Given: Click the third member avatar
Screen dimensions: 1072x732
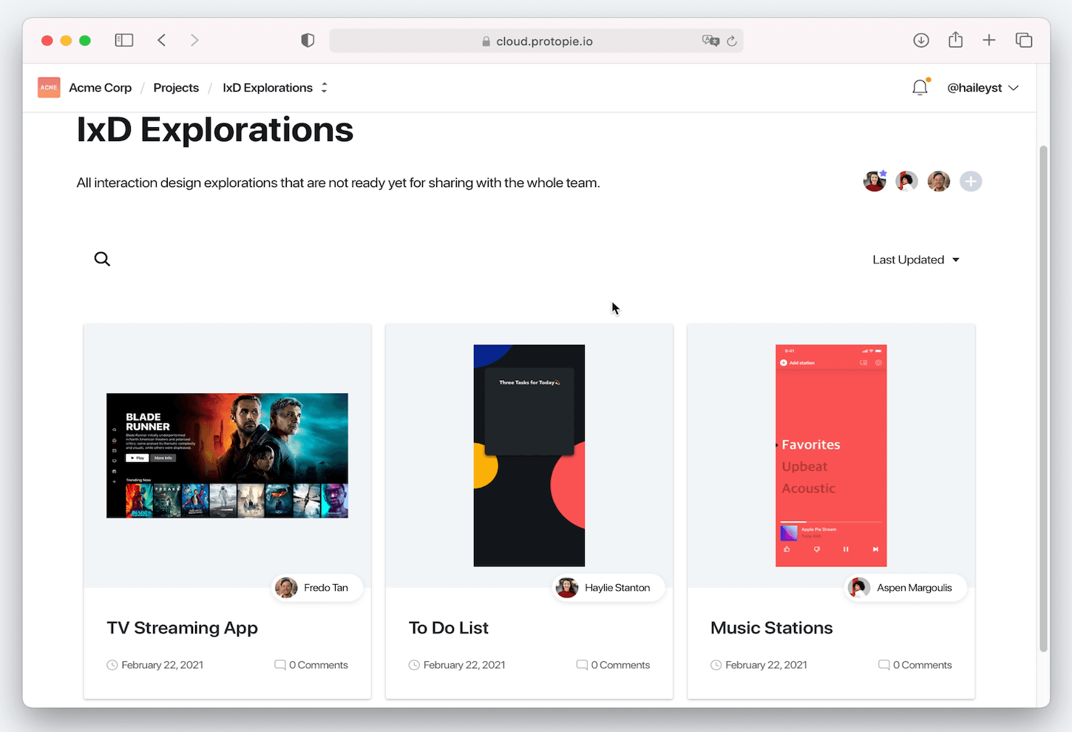Looking at the screenshot, I should [939, 181].
